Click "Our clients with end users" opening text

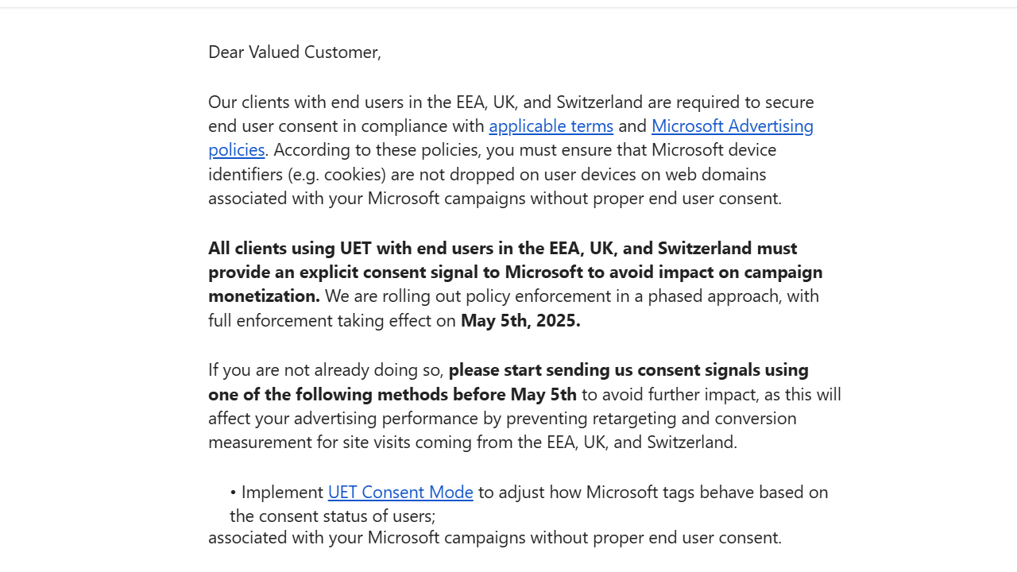tap(310, 102)
